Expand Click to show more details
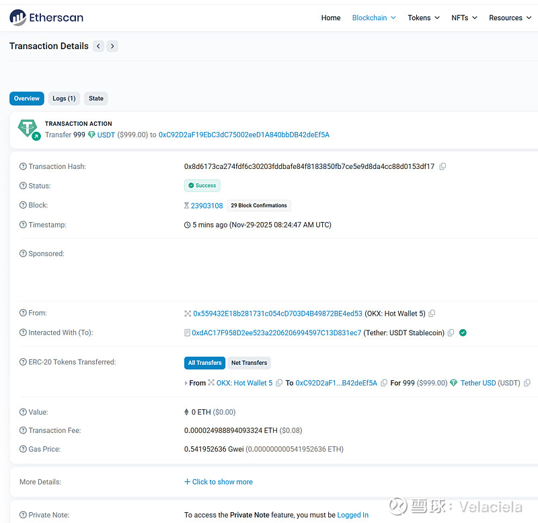538x523 pixels. pos(219,482)
